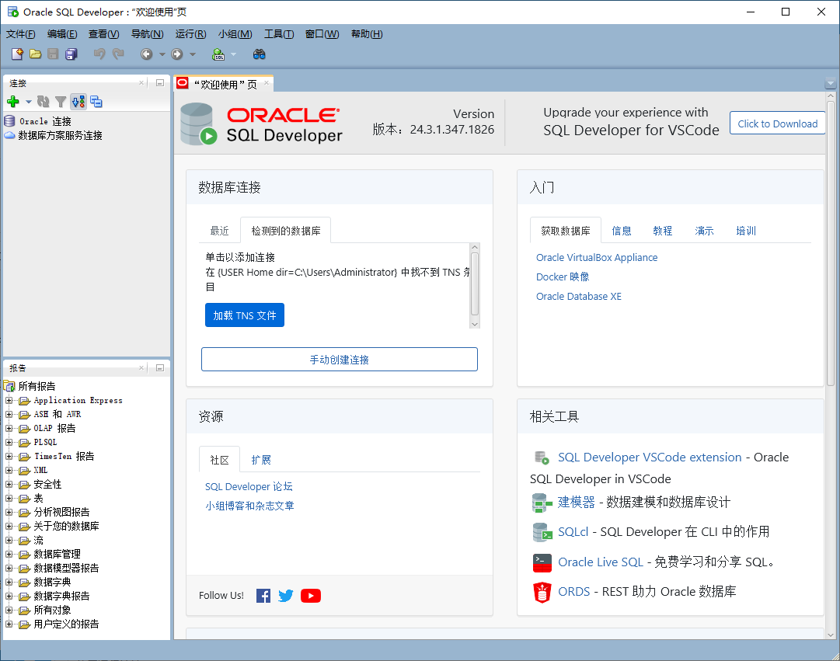Expand the TimesTen 报告 node

coord(9,457)
